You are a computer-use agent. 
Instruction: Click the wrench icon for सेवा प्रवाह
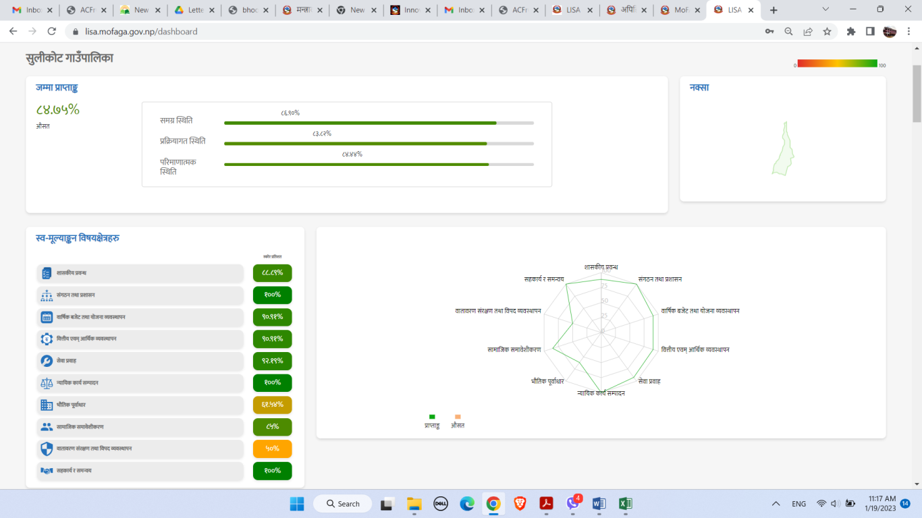pyautogui.click(x=47, y=361)
